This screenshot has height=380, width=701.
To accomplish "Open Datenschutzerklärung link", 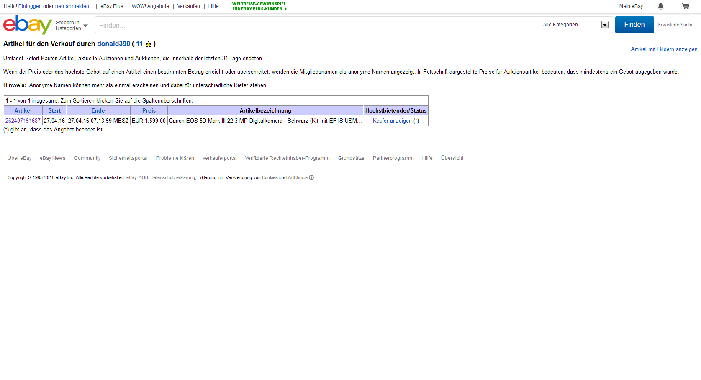I will pyautogui.click(x=173, y=178).
